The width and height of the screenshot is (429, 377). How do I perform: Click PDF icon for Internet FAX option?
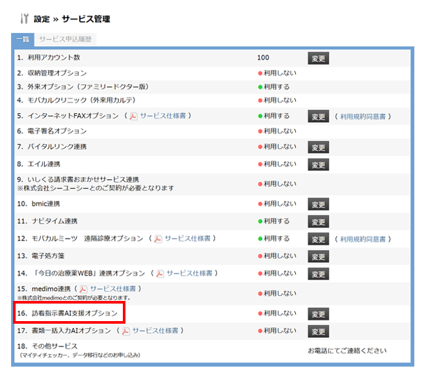pos(134,116)
